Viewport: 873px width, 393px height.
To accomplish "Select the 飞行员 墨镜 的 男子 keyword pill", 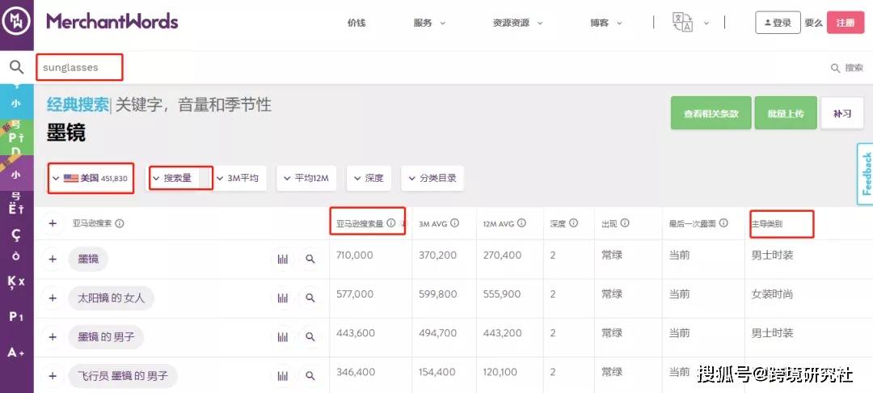I will (123, 376).
